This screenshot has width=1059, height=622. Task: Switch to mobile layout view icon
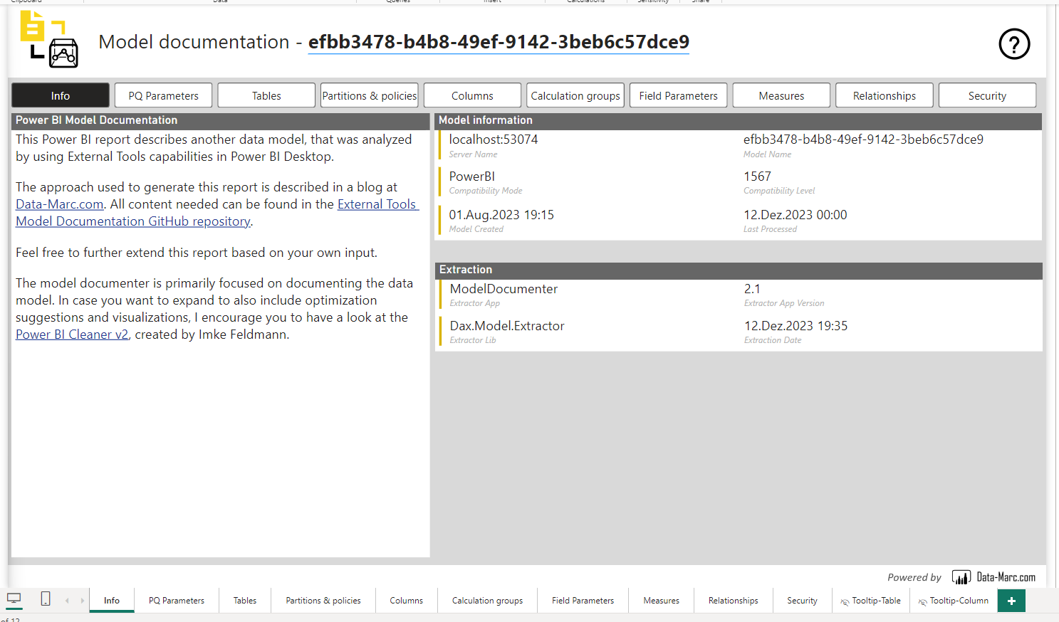coord(46,599)
